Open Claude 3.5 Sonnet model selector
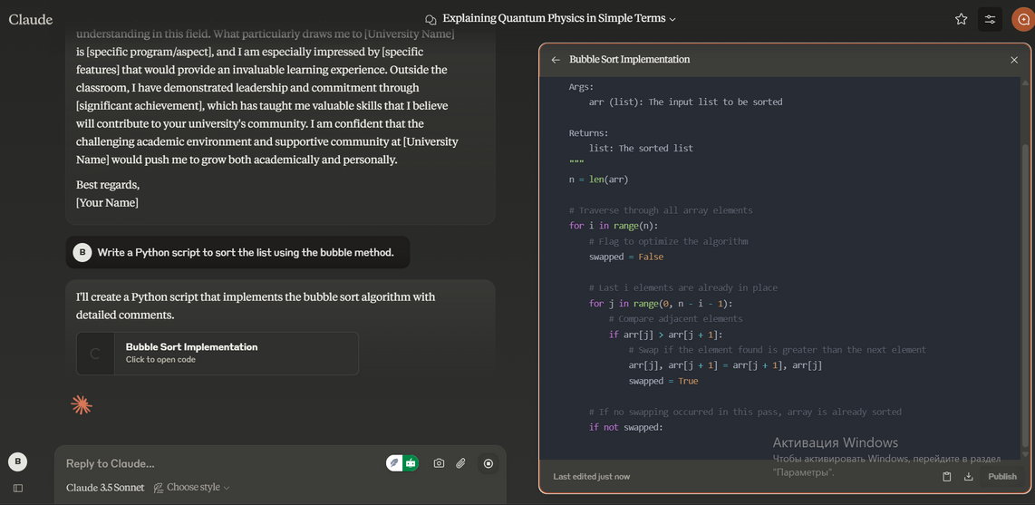 105,488
